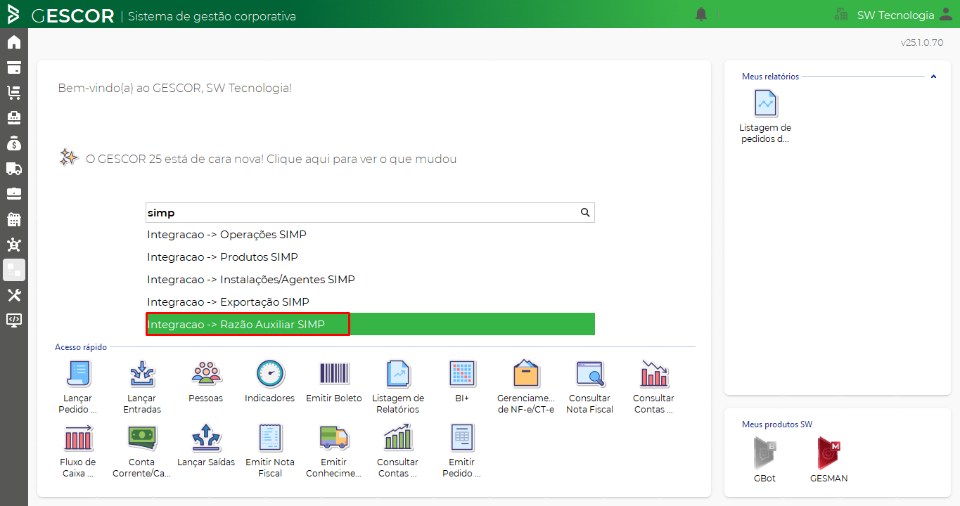The width and height of the screenshot is (960, 506).
Task: Click the notifications bell icon
Action: (701, 15)
